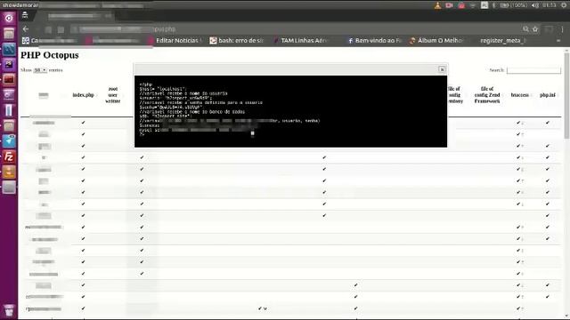Screen dimensions: 570x320
Task: Click the table Search input field
Action: (533, 70)
